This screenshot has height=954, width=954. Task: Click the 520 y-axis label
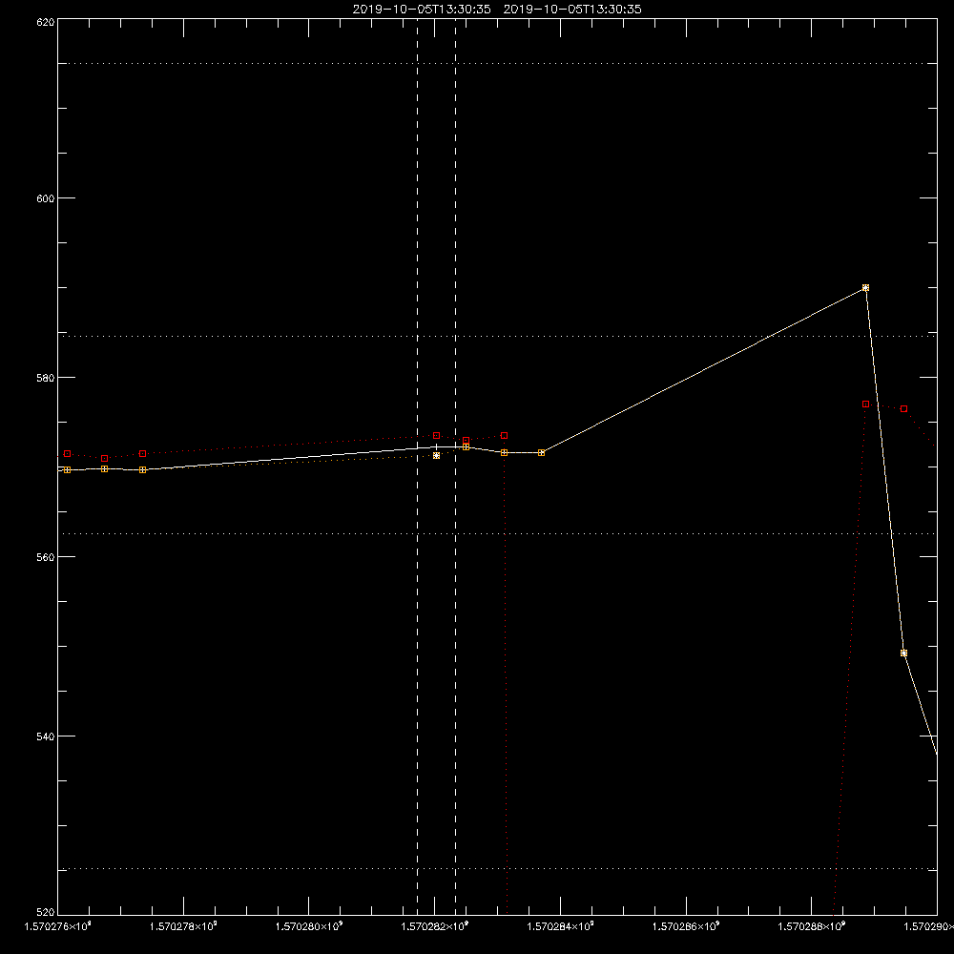pyautogui.click(x=46, y=913)
